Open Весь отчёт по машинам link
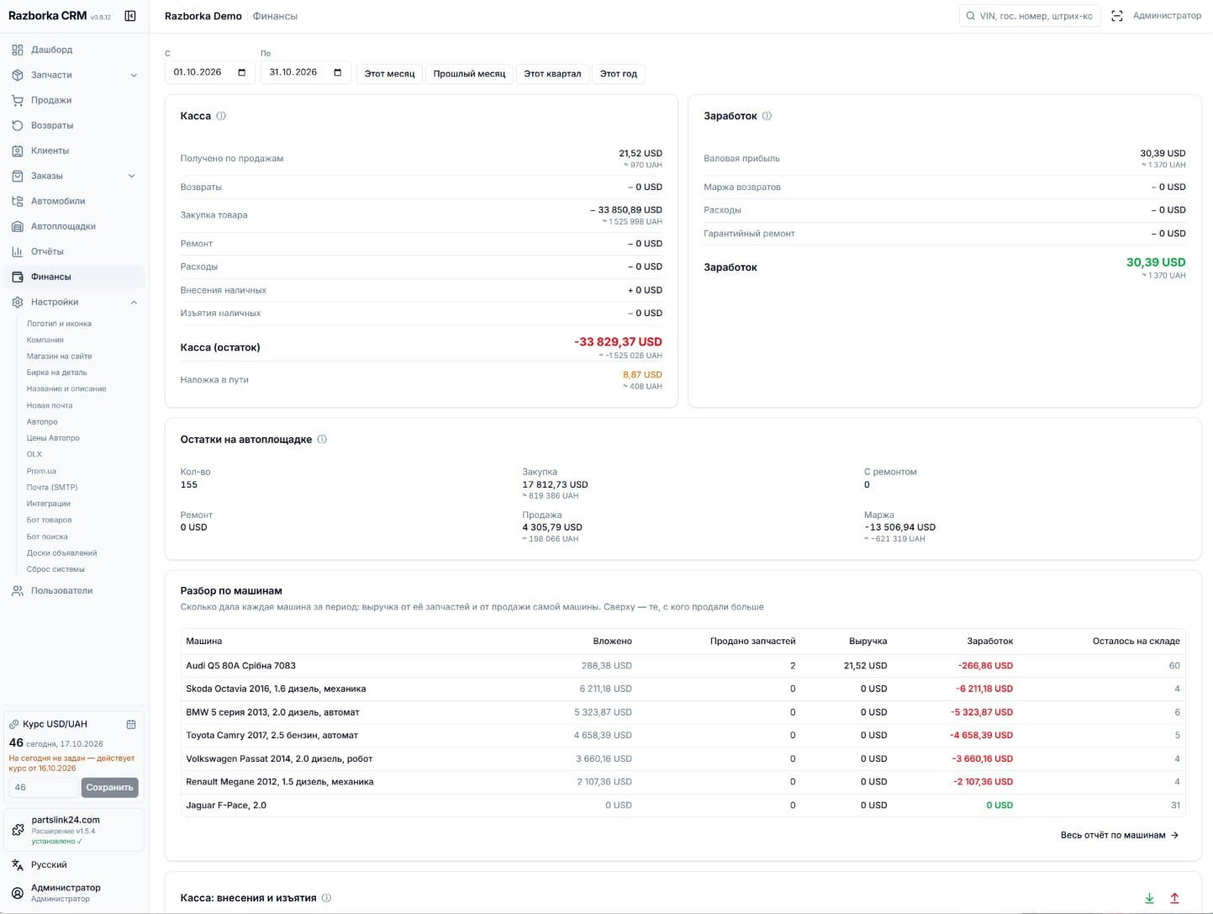Viewport: 1213px width, 914px height. [1120, 835]
